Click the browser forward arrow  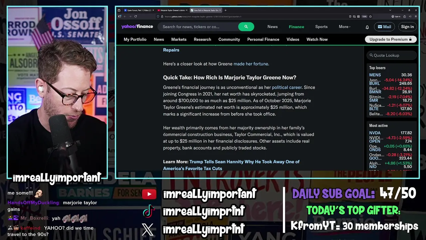(130, 16)
